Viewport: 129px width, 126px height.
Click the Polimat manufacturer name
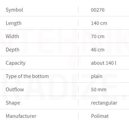coord(100,116)
